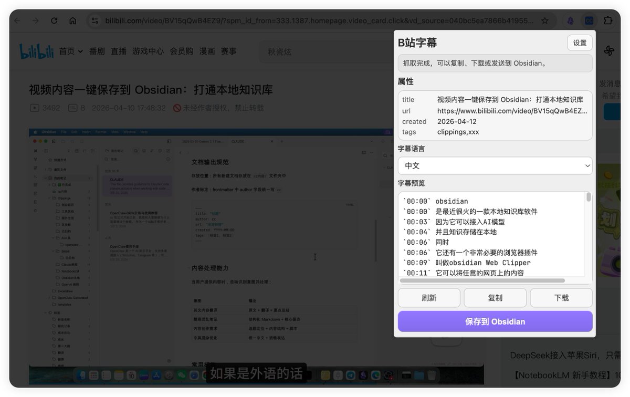Click the highlighted CC subtitle extension icon

[589, 20]
